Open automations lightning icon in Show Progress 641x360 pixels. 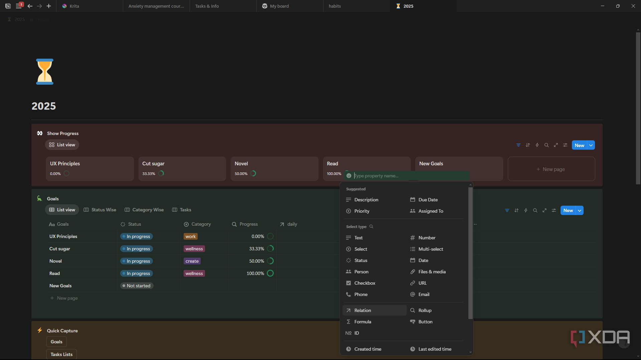click(537, 145)
